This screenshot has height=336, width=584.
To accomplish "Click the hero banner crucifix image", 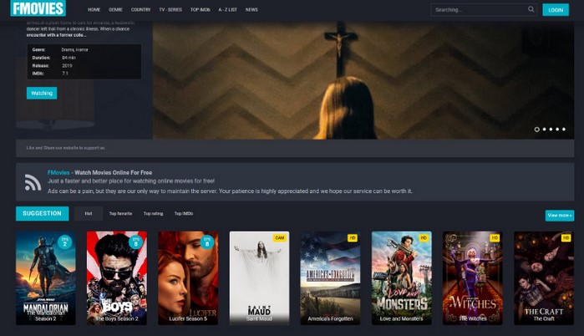I will 363,80.
